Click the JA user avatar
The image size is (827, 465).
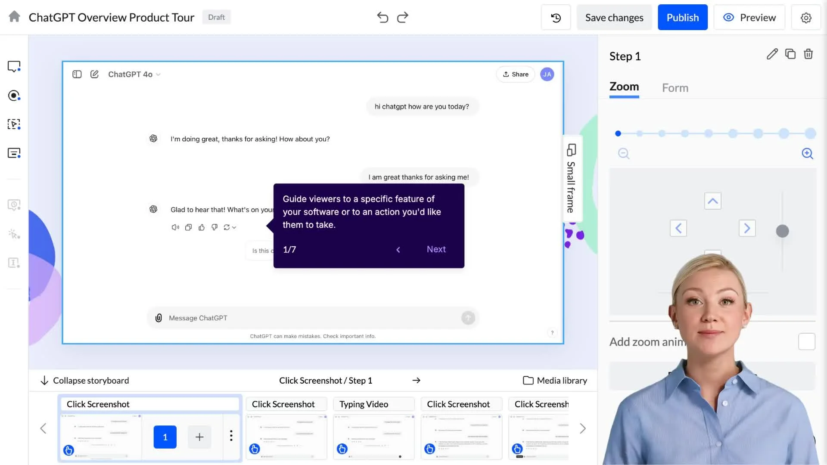547,74
